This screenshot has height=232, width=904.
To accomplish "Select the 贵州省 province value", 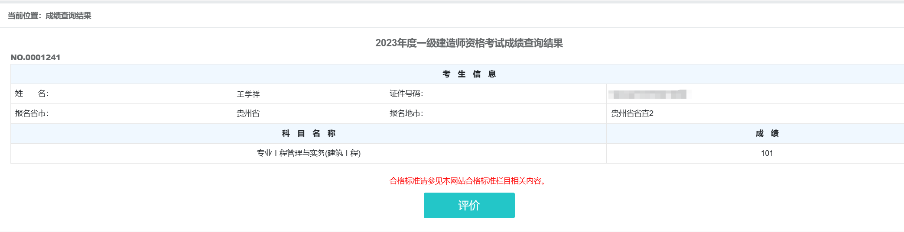I will tap(248, 113).
